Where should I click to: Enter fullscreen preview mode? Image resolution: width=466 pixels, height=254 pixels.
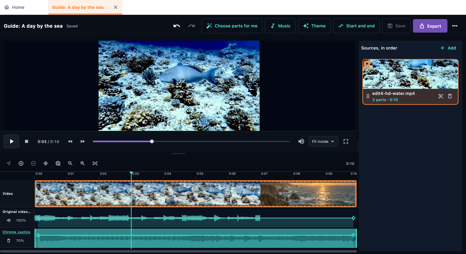pyautogui.click(x=346, y=141)
